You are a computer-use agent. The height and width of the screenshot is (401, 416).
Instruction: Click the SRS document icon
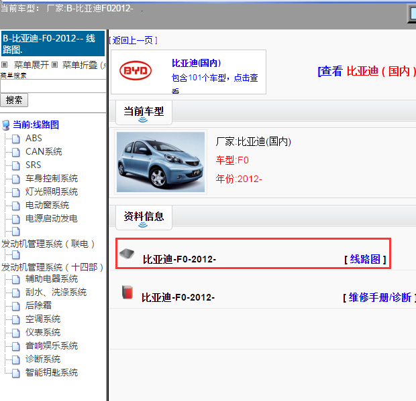point(15,165)
